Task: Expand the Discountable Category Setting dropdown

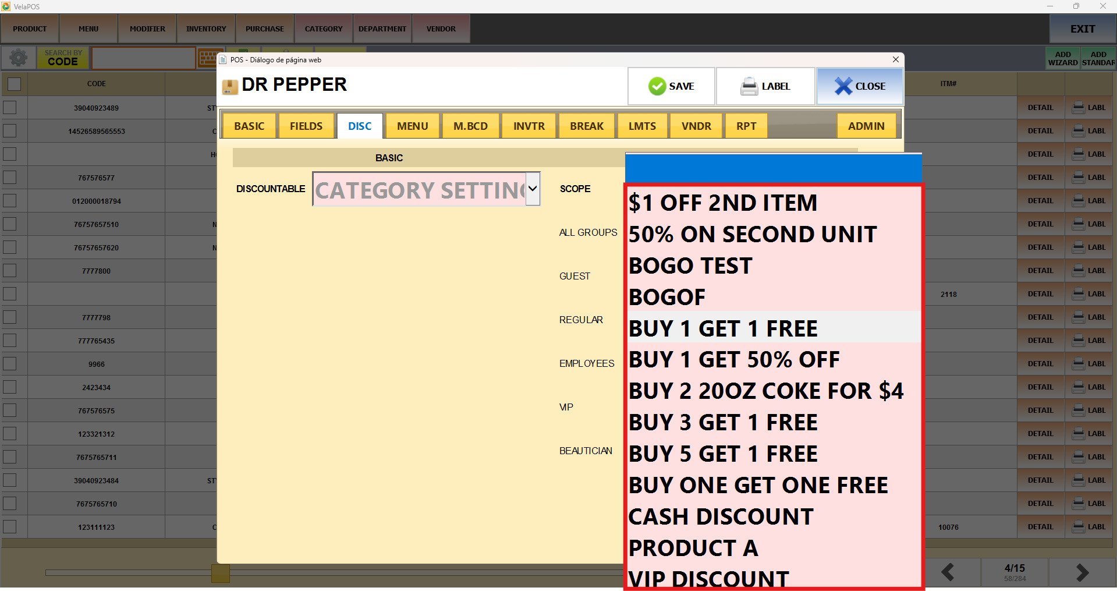Action: pos(532,189)
